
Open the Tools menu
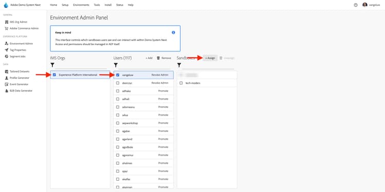tap(97, 5)
